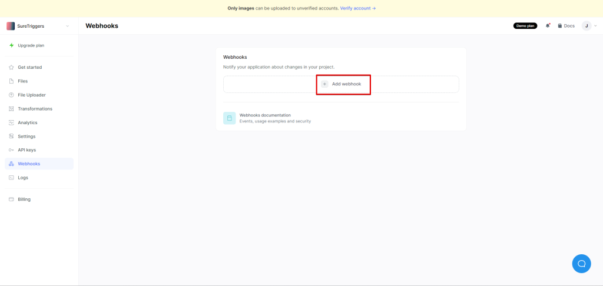
Task: Navigate to the Logs page
Action: tap(22, 178)
